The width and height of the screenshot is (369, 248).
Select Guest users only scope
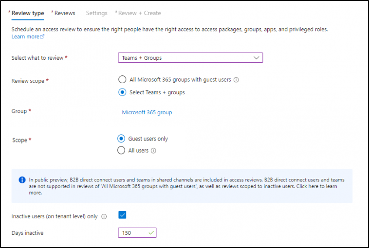coord(121,139)
